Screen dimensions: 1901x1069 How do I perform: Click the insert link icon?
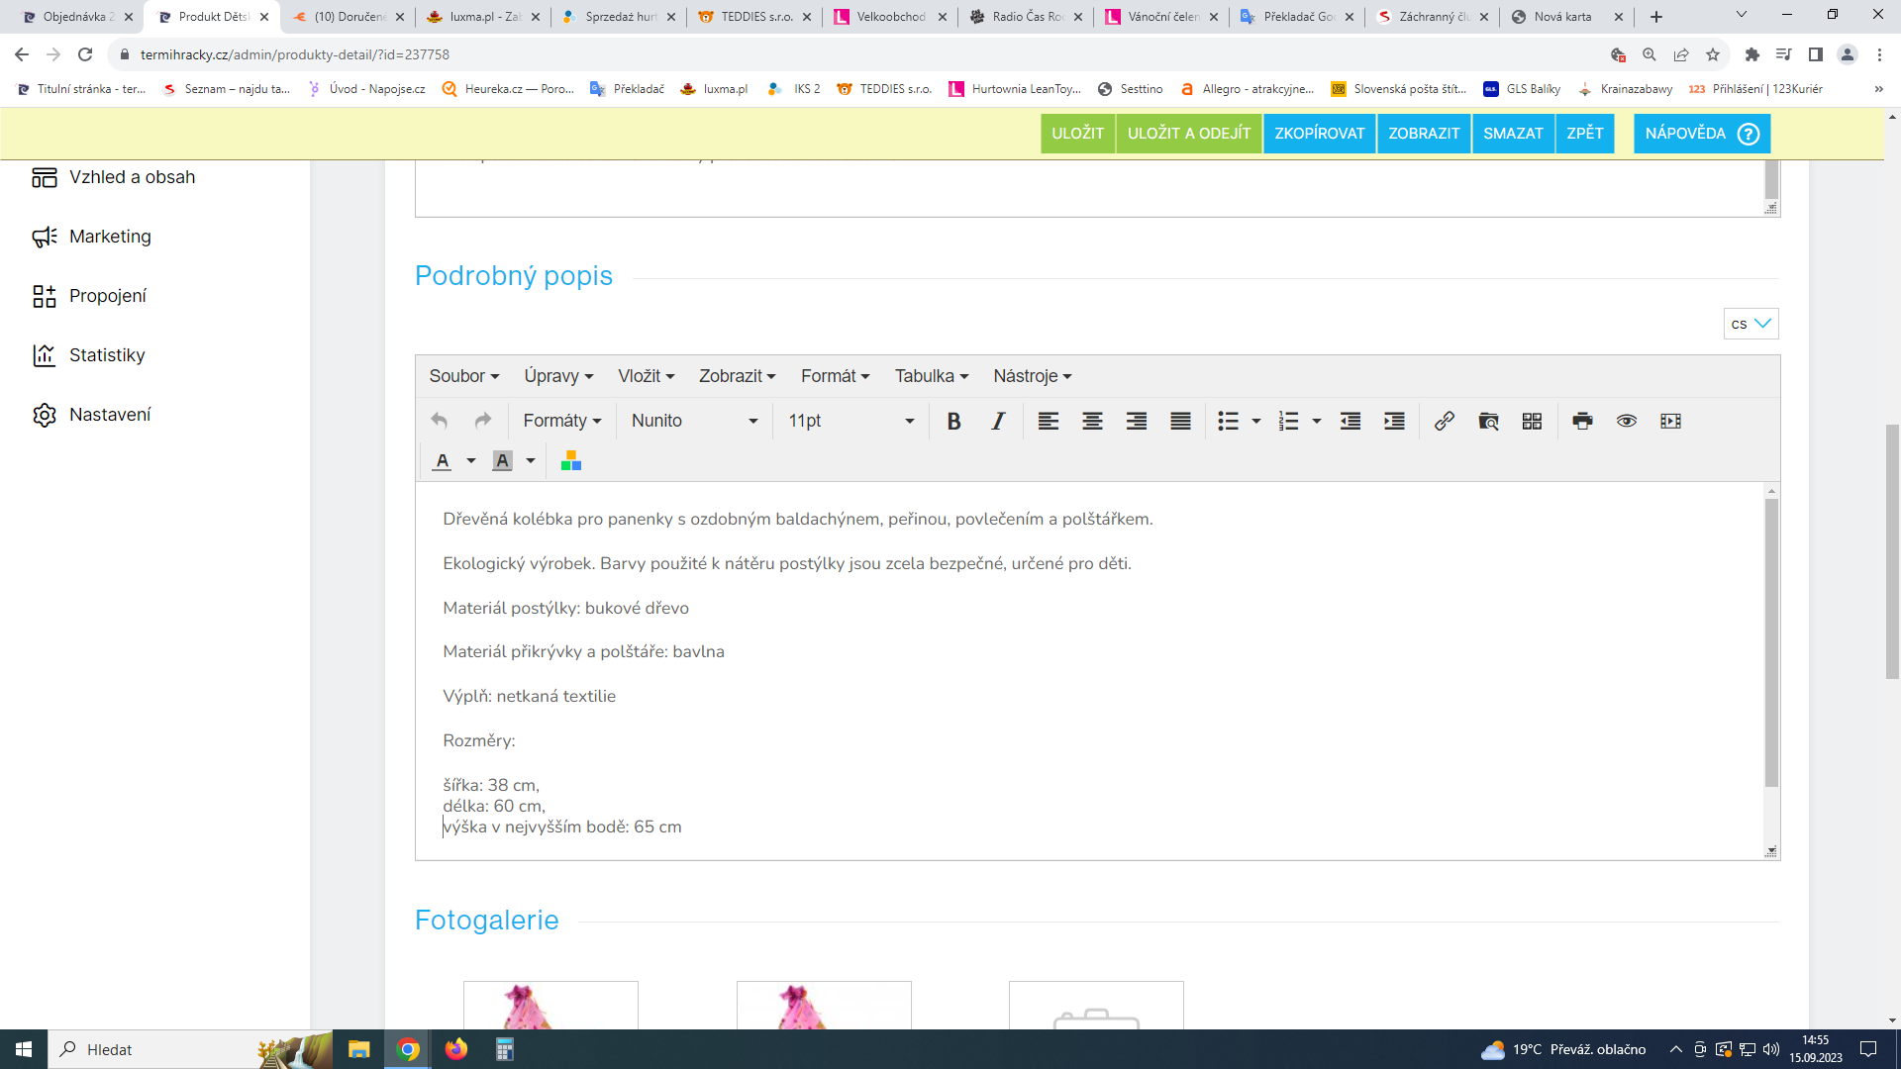(1444, 421)
